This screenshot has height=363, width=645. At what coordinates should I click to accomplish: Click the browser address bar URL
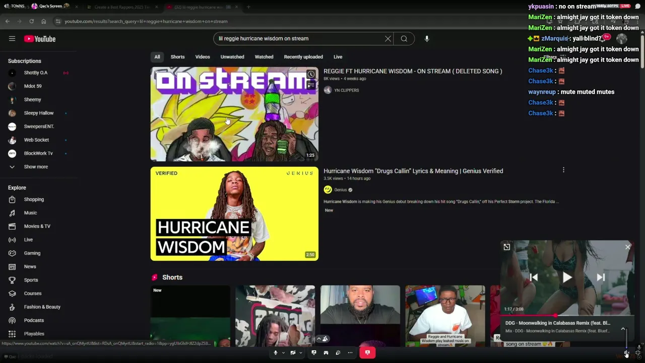(x=146, y=21)
